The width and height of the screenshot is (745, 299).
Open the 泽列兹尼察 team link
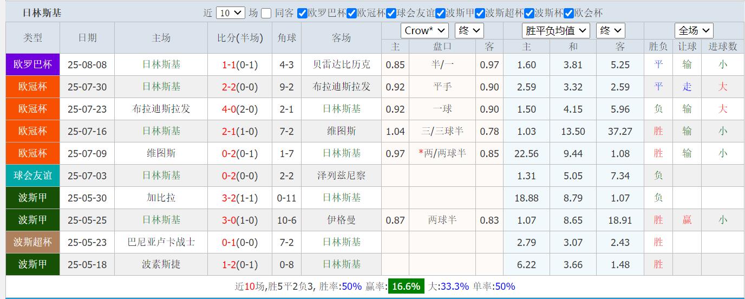(342, 175)
